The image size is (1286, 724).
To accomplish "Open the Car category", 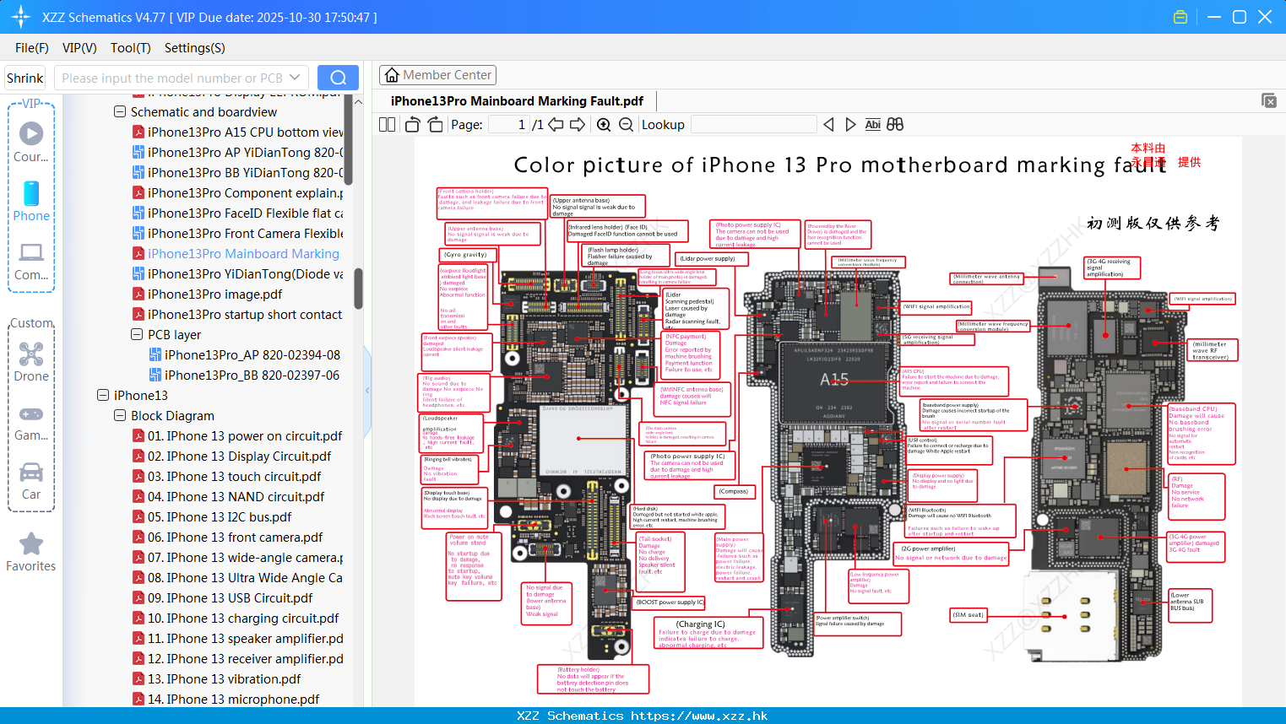I will pos(31,480).
